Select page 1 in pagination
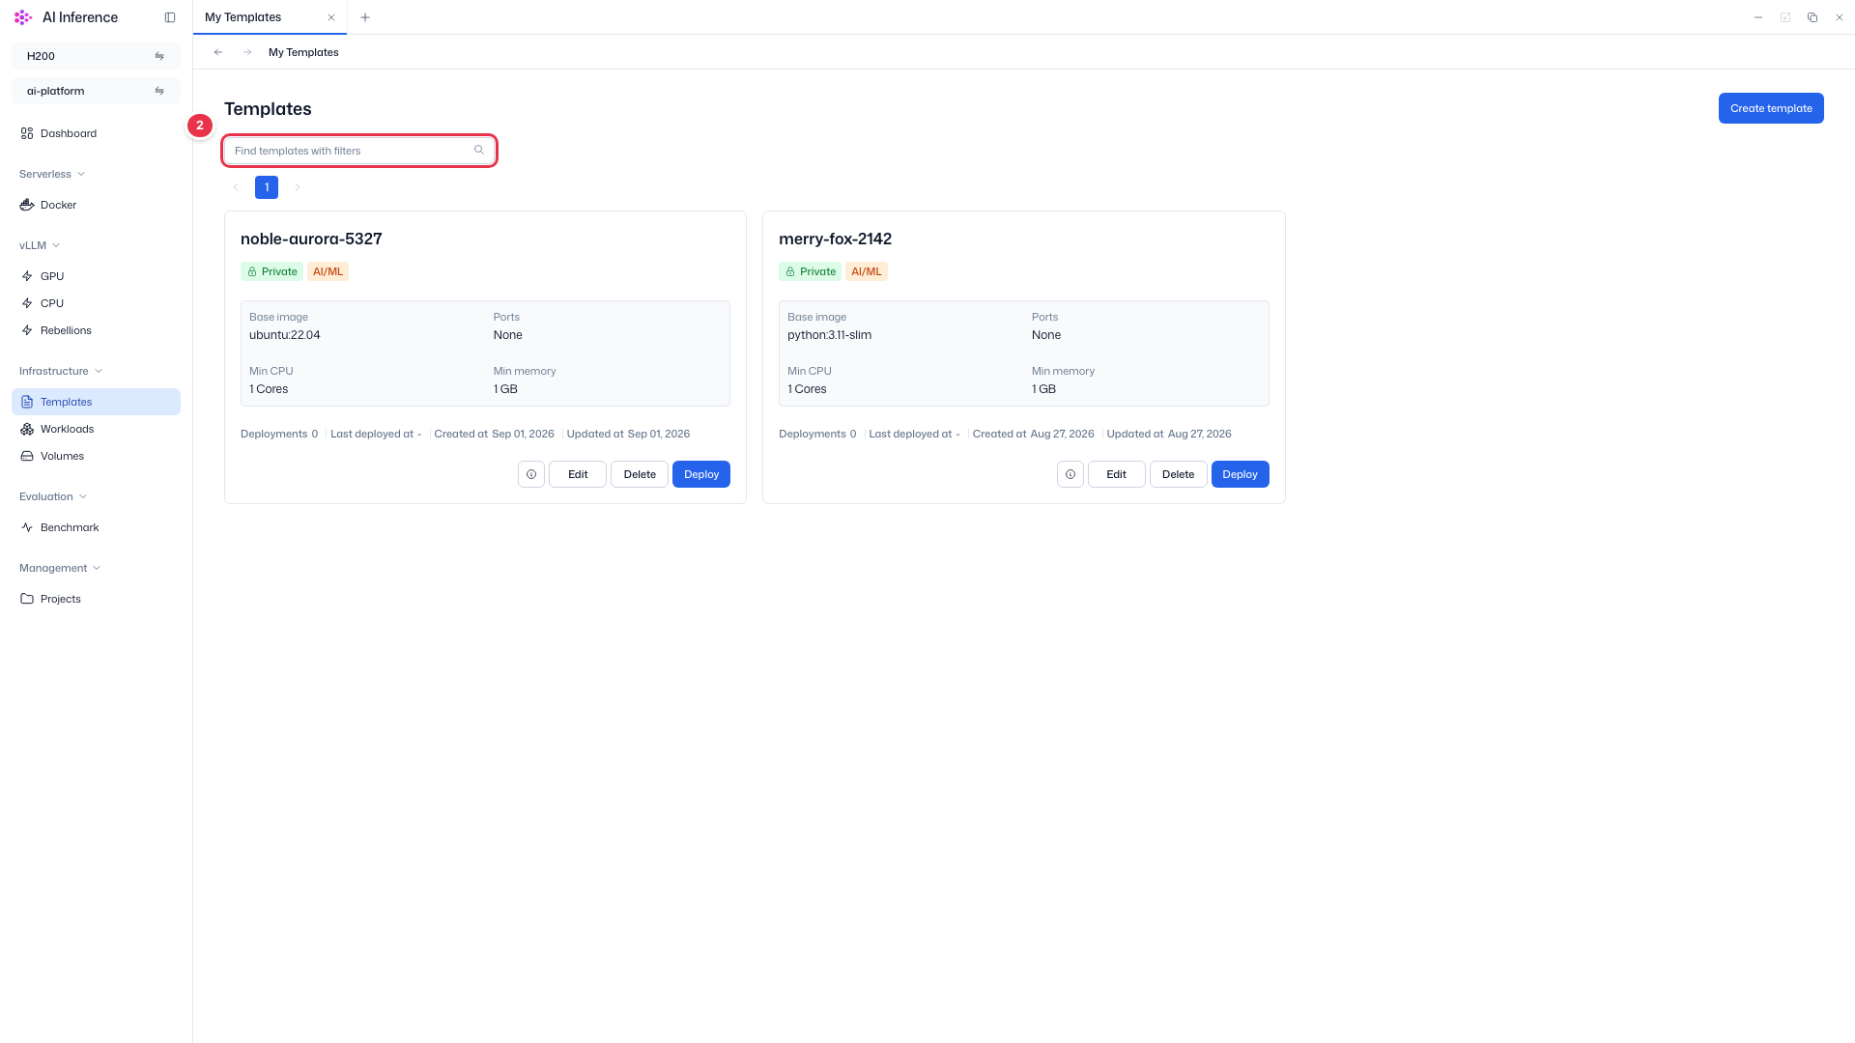The image size is (1855, 1043). (x=267, y=187)
